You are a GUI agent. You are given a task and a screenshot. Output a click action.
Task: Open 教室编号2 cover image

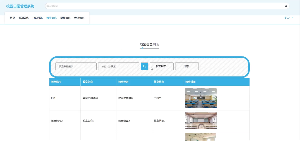(201, 121)
